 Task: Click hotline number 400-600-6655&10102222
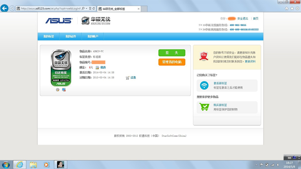[244, 29]
